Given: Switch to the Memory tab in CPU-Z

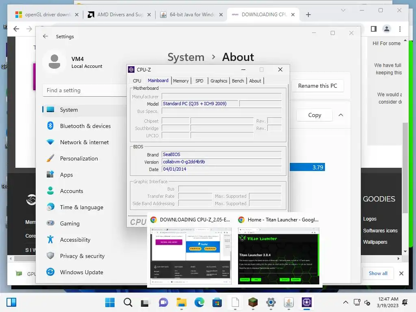Looking at the screenshot, I should pos(181,81).
